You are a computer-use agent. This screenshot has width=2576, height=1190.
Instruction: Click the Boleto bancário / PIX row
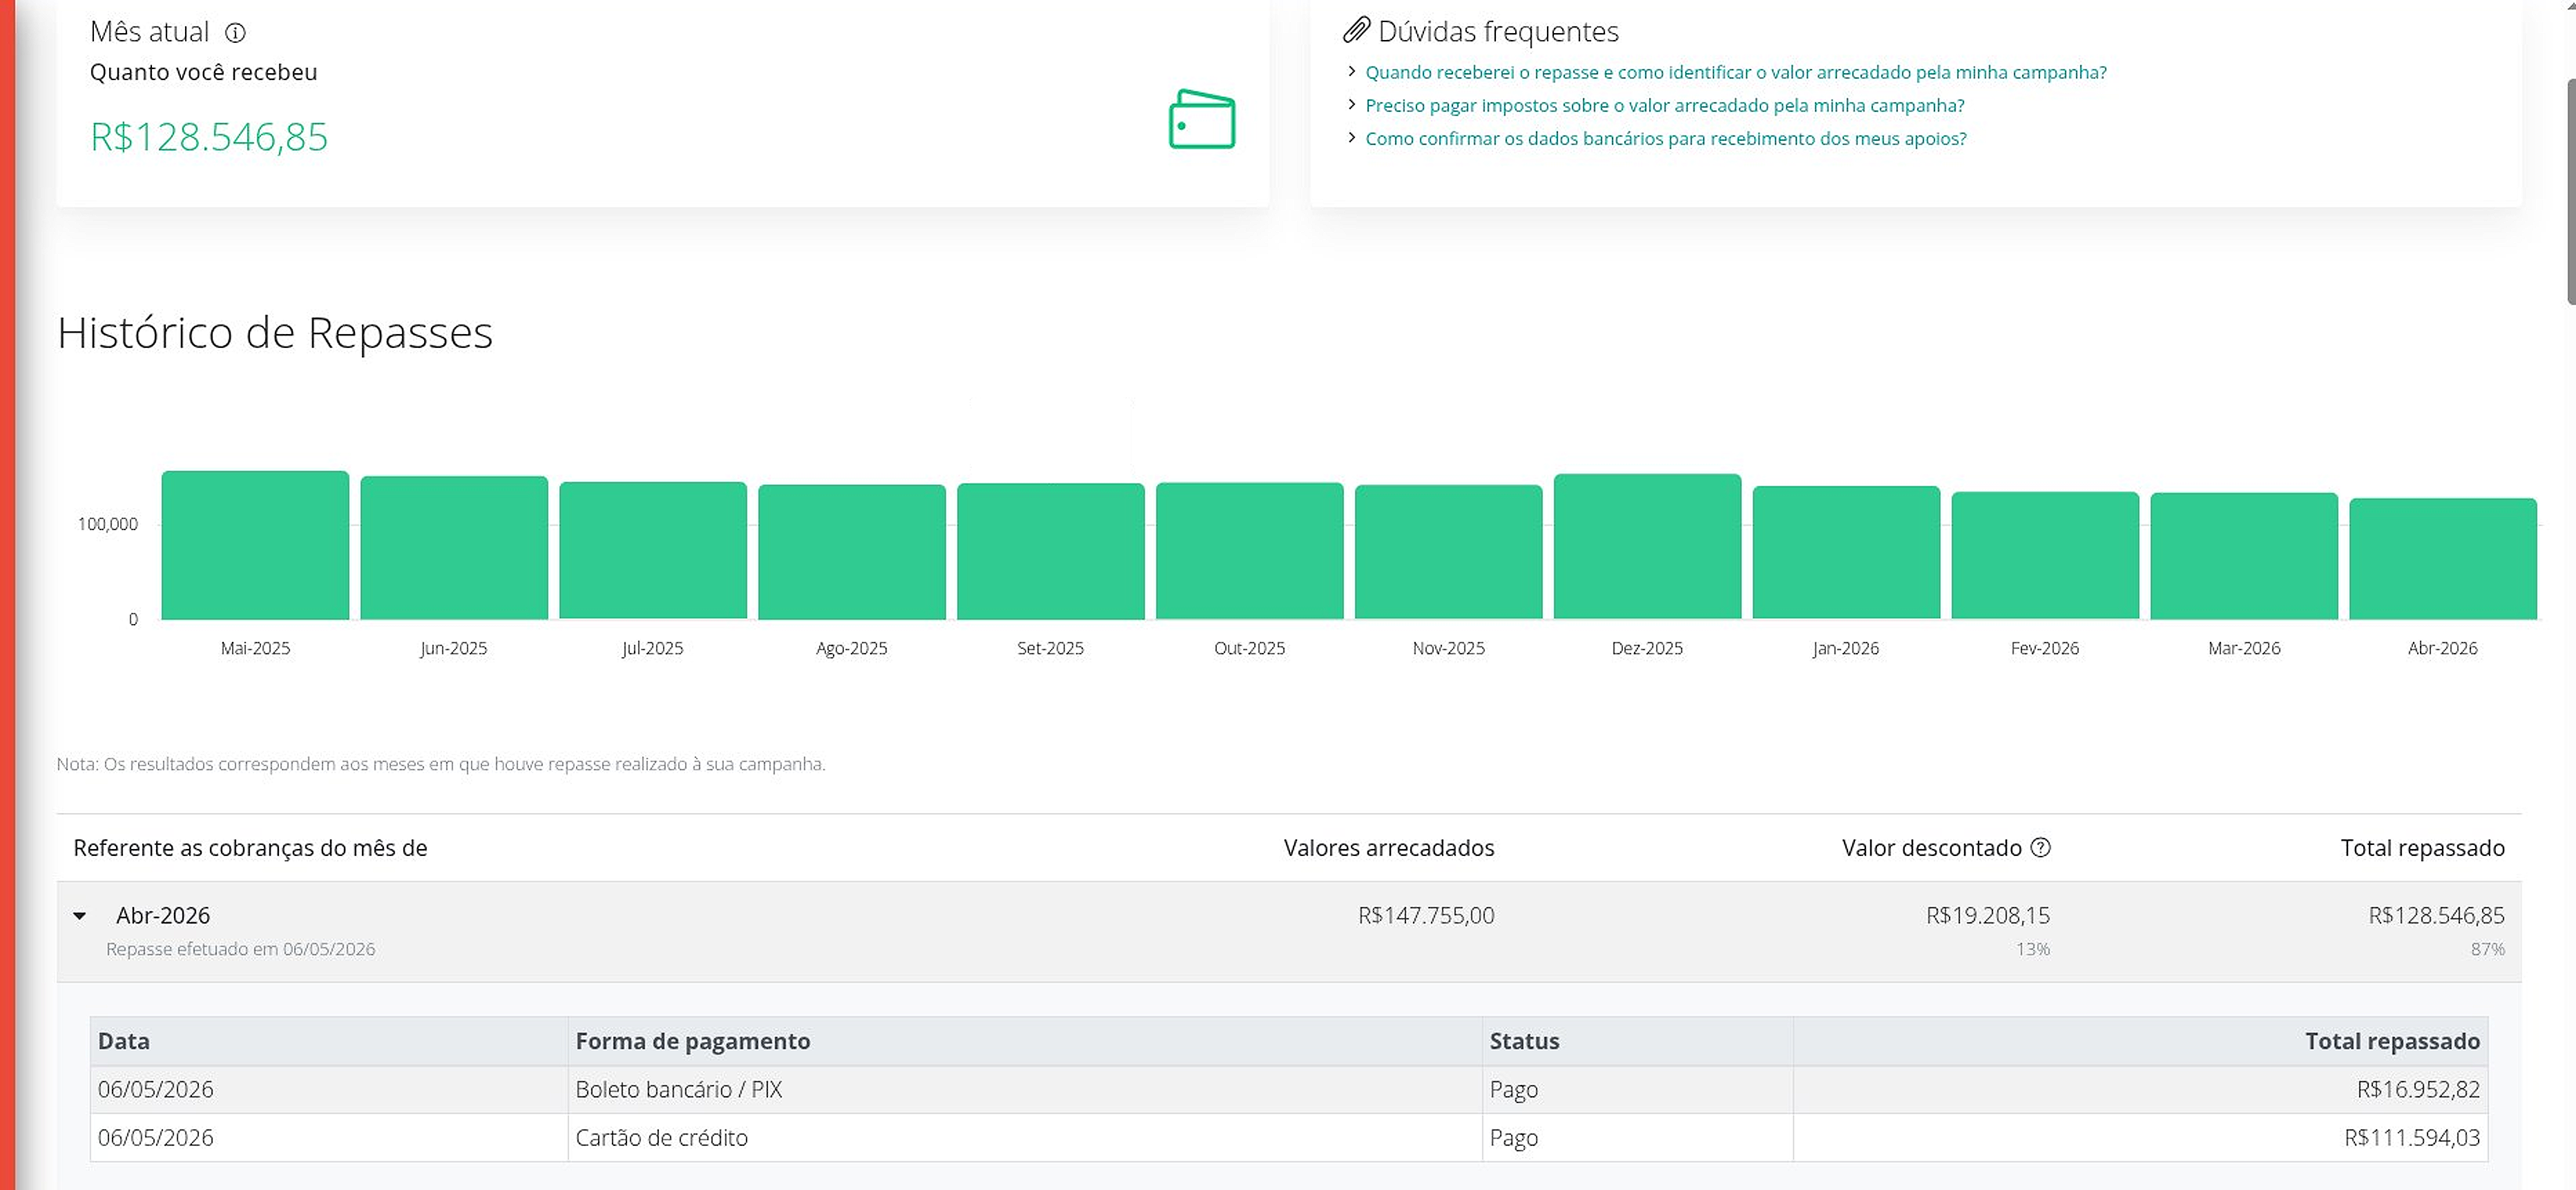tap(1288, 1089)
